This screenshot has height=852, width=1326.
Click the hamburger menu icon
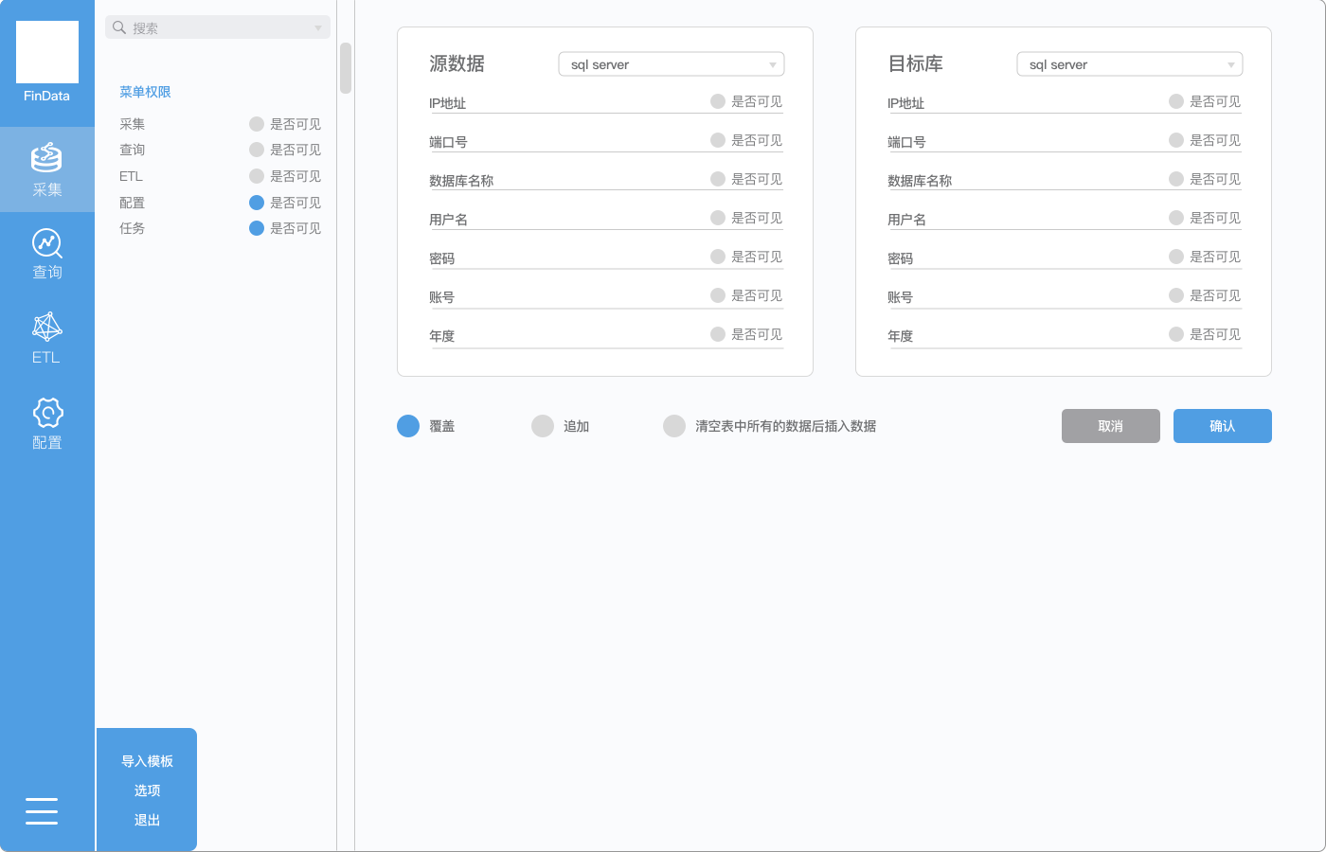pyautogui.click(x=42, y=811)
